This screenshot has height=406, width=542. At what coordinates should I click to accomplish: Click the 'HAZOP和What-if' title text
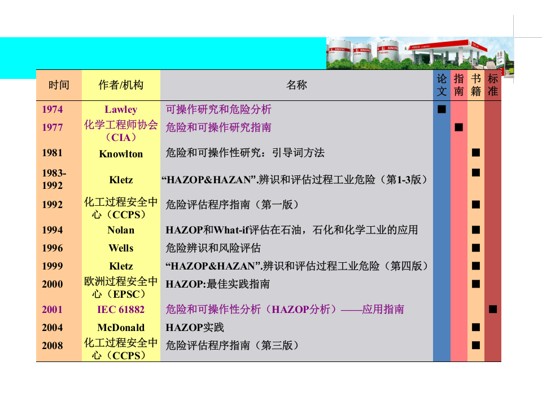pyautogui.click(x=292, y=230)
